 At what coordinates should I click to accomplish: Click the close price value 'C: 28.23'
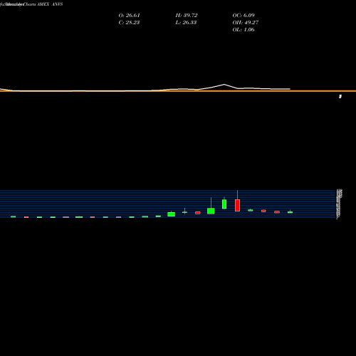coord(129,23)
